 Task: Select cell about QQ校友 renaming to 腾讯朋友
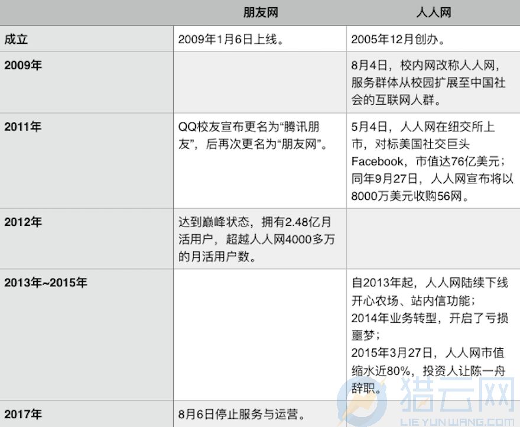(x=260, y=161)
